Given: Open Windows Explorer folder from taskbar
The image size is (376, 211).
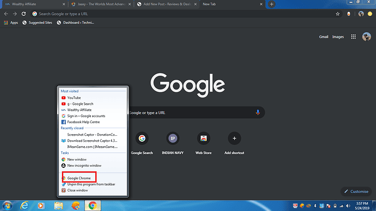Looking at the screenshot, I should 58,206.
